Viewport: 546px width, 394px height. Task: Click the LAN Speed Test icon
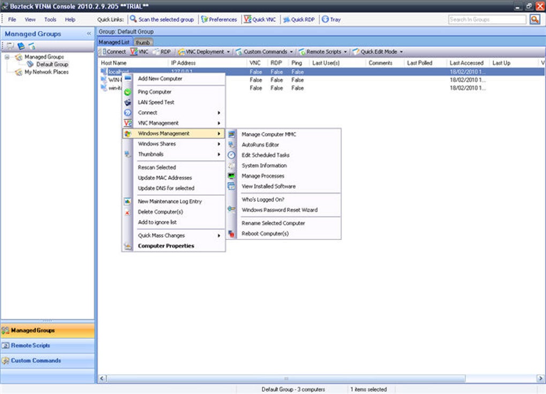pyautogui.click(x=128, y=103)
